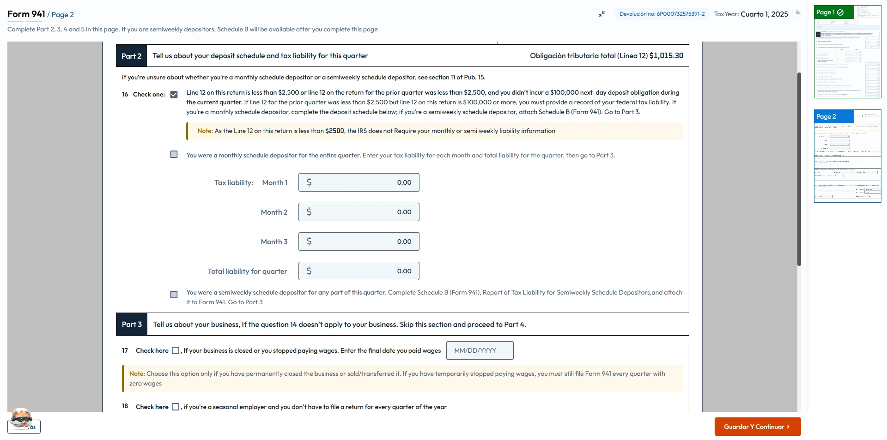Open the raccoon mascot helper icon
The image size is (887, 440).
tap(21, 418)
